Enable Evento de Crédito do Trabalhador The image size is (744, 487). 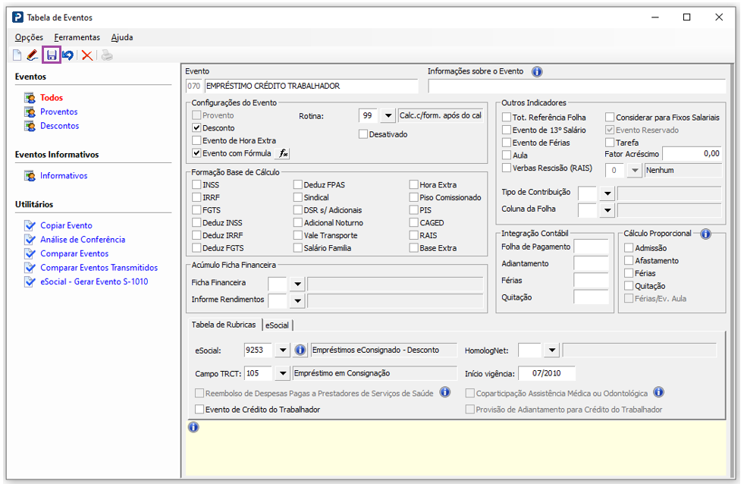point(199,410)
